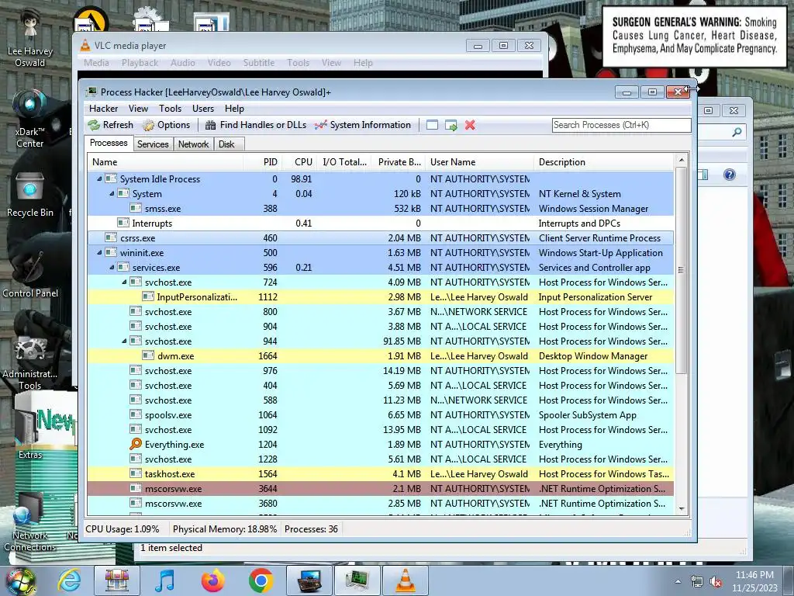Select the InputPersonalization process row
794x596 pixels.
[380, 297]
